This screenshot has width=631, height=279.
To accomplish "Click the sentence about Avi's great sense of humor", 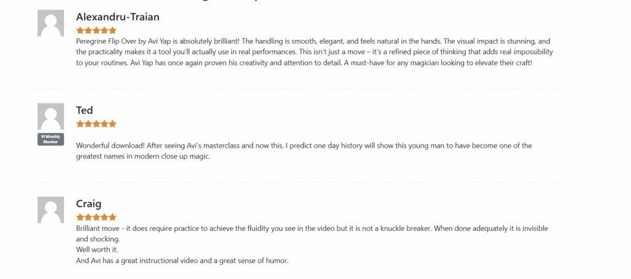I will point(182,261).
